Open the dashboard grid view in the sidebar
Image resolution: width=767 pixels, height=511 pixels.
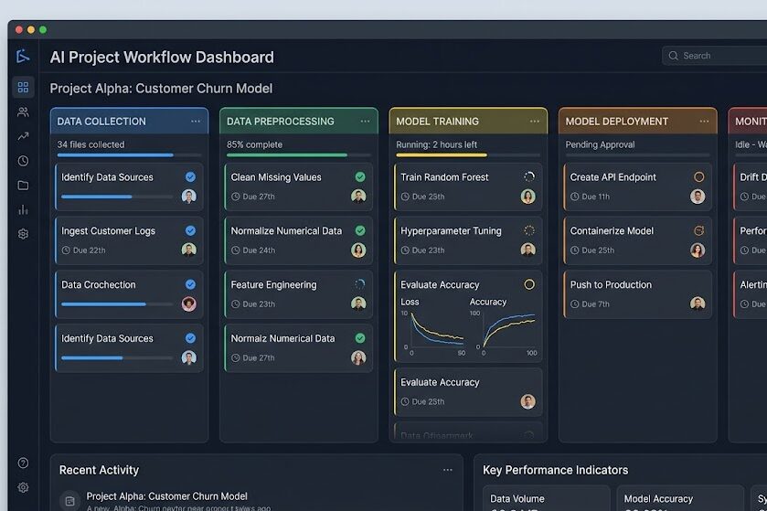coord(23,88)
